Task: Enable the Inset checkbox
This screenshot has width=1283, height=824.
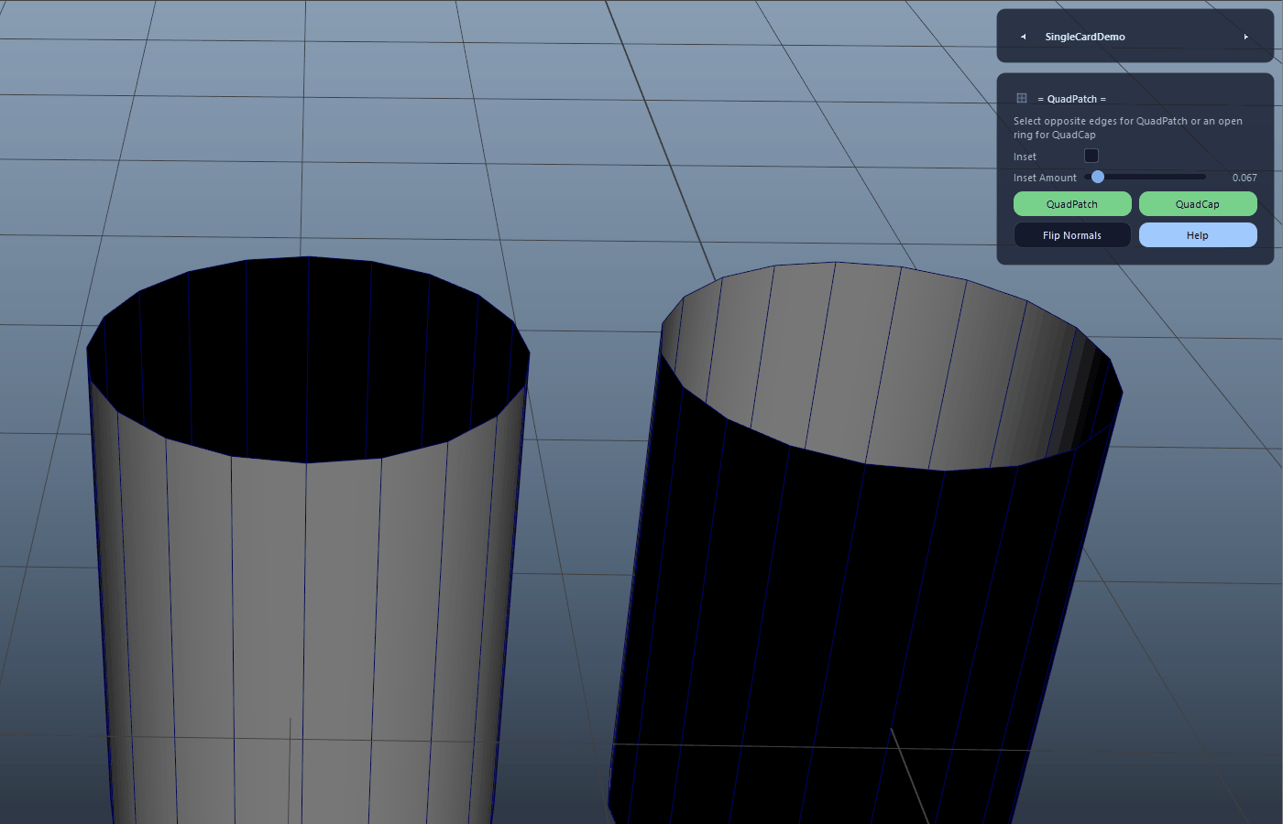Action: (x=1091, y=156)
